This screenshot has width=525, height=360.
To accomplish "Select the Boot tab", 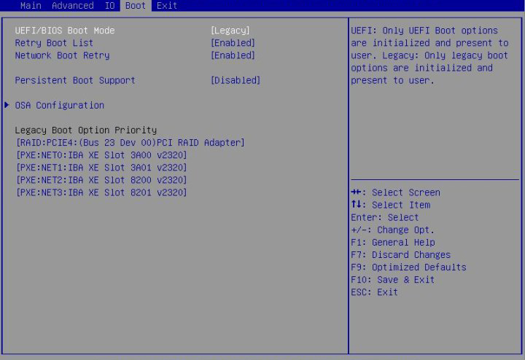I will point(136,6).
